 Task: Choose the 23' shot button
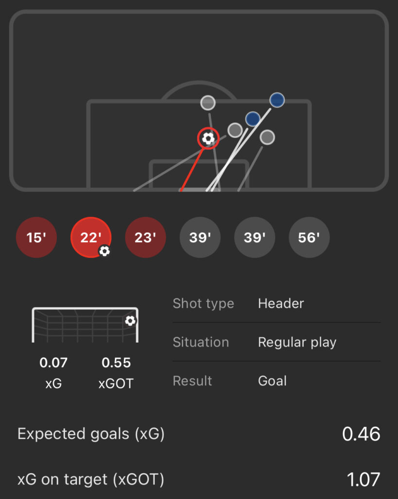(145, 238)
